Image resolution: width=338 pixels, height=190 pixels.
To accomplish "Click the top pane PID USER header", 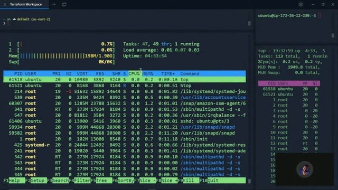I will coord(289,83).
